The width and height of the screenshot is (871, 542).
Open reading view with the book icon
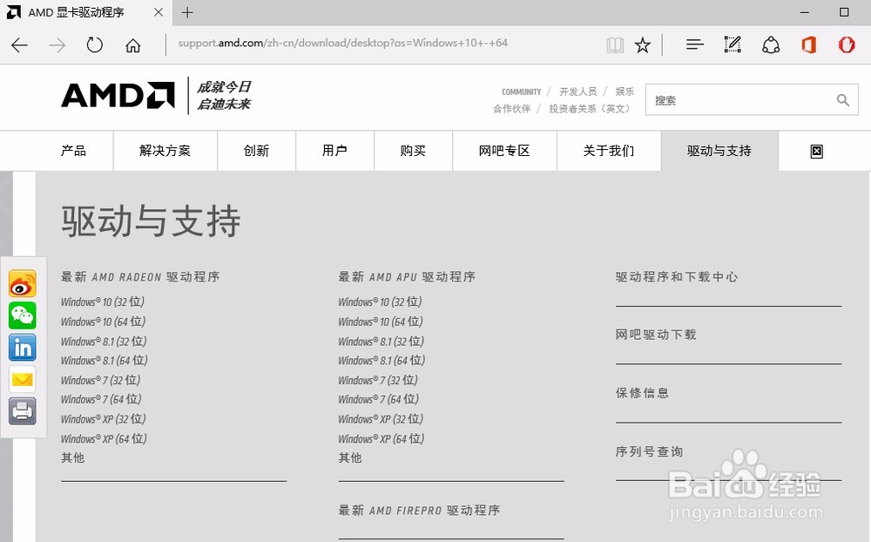pyautogui.click(x=615, y=44)
